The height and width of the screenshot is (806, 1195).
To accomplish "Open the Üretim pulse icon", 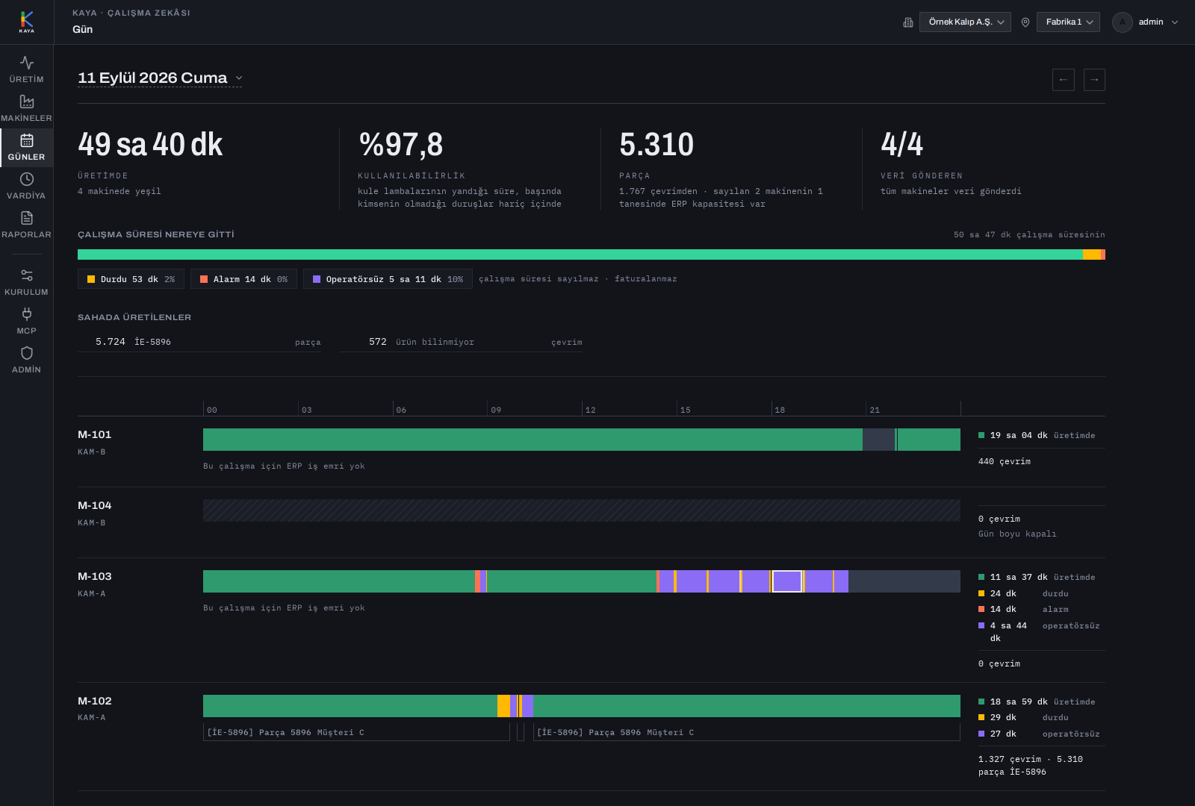I will pyautogui.click(x=27, y=63).
